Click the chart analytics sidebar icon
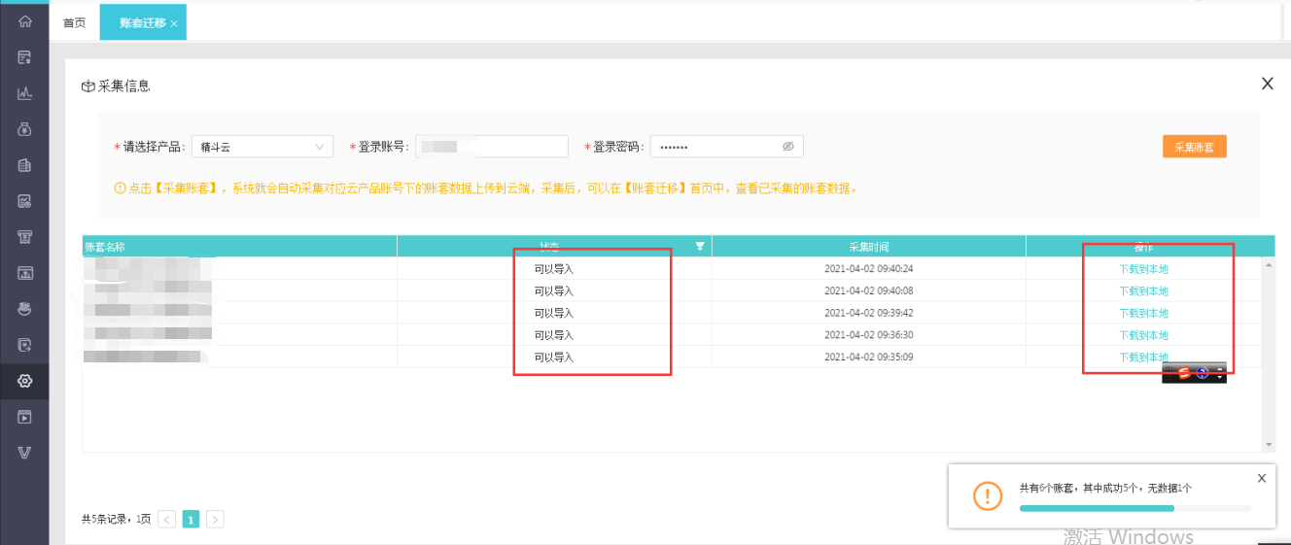Viewport: 1291px width, 545px height. tap(25, 93)
